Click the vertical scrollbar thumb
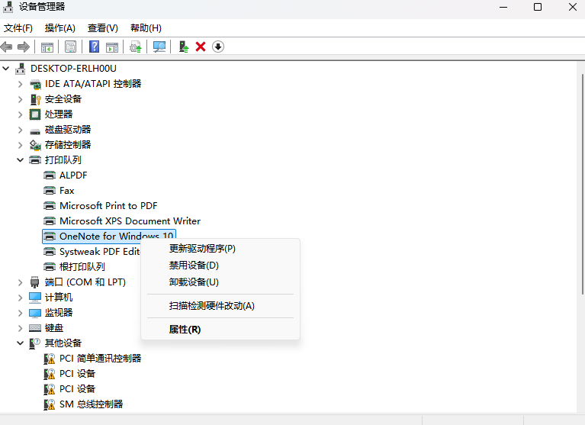Screen dimensions: 585x425 point(583,185)
